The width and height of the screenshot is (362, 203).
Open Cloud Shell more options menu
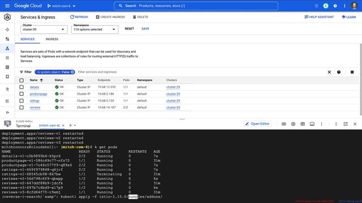coord(321,124)
